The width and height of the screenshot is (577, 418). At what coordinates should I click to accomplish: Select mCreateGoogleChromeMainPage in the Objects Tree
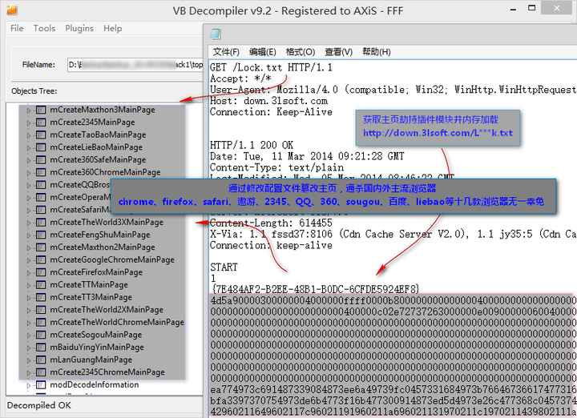coord(111,259)
